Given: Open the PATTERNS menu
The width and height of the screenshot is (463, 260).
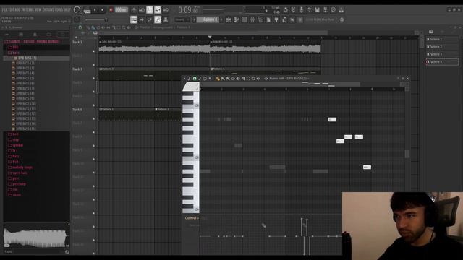Looking at the screenshot, I should [x=28, y=9].
